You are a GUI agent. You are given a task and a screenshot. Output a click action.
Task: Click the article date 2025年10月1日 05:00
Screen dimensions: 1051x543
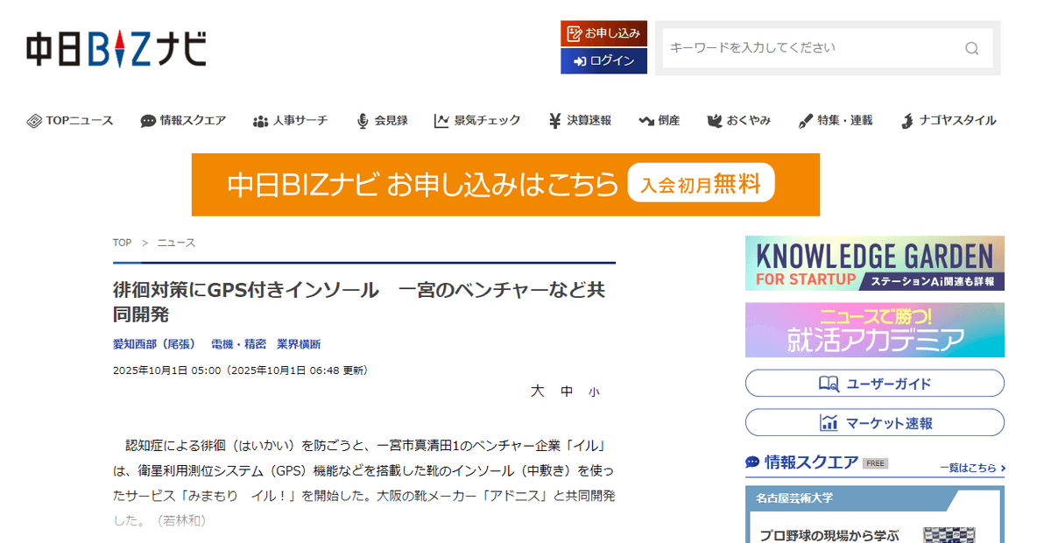coord(166,370)
